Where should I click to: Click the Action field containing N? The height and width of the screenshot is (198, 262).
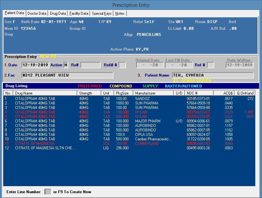(x=66, y=65)
